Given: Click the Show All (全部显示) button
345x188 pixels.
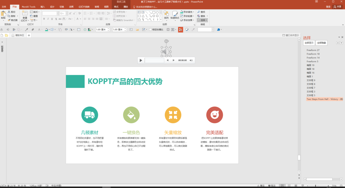Looking at the screenshot, I should (309, 43).
